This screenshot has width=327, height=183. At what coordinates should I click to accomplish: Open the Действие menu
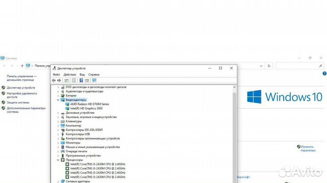pyautogui.click(x=69, y=74)
